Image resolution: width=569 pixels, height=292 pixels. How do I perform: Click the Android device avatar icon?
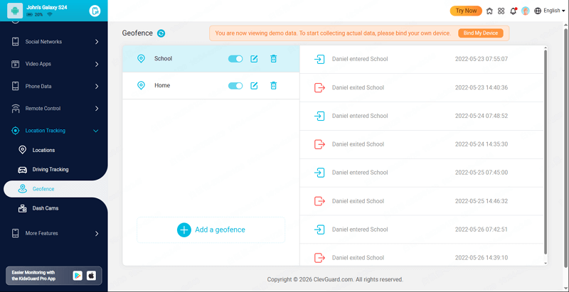pyautogui.click(x=15, y=11)
